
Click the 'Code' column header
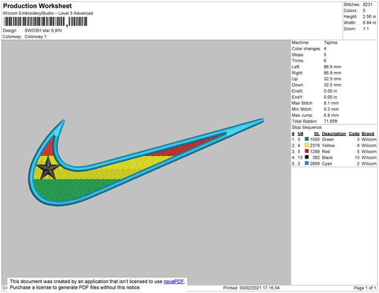(x=354, y=134)
